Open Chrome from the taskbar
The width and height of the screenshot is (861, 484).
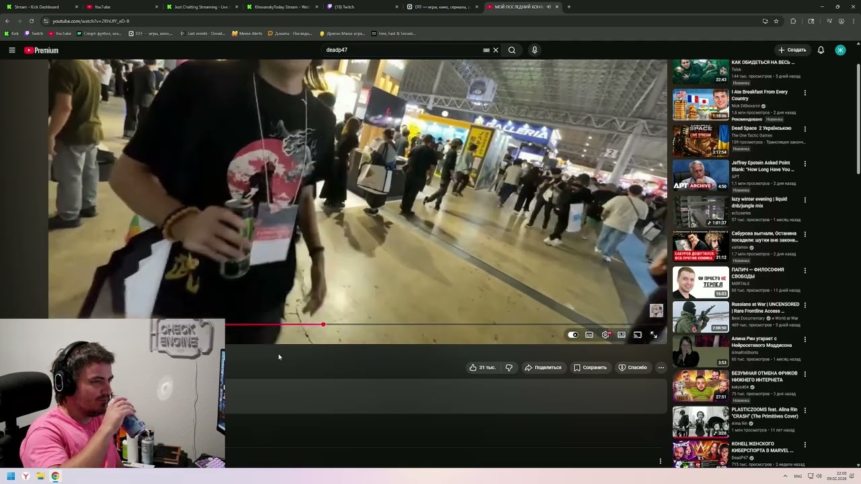point(55,477)
